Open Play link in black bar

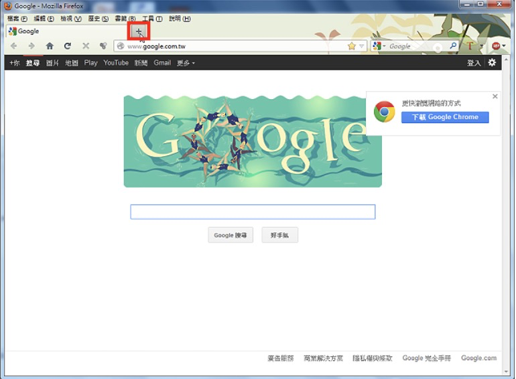91,63
